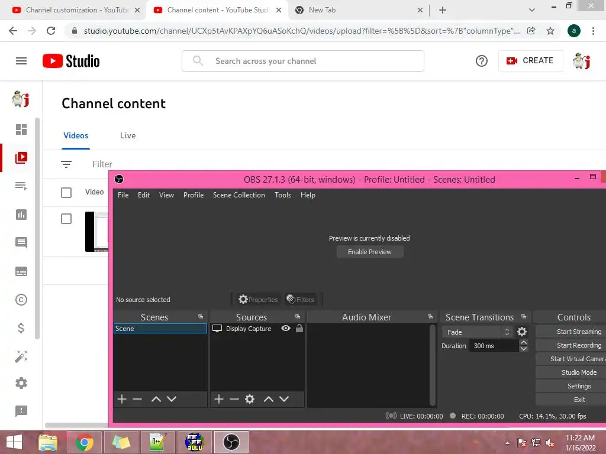Show hidden system tray icons
This screenshot has width=606, height=454.
point(507,443)
